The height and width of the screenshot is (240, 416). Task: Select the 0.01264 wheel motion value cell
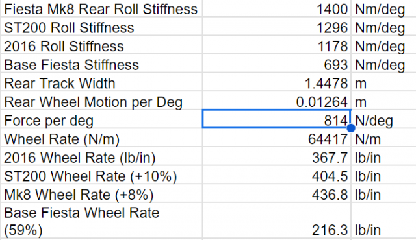click(277, 102)
